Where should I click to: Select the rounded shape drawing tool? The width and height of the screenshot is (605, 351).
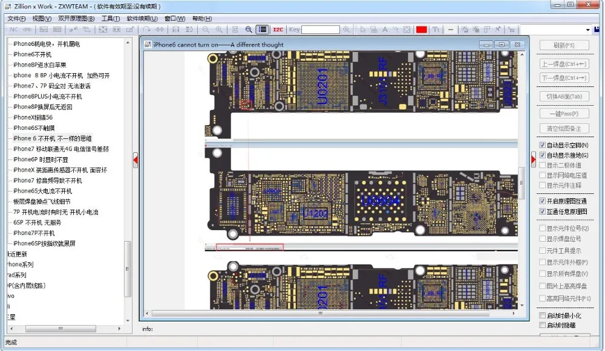pyautogui.click(x=407, y=30)
